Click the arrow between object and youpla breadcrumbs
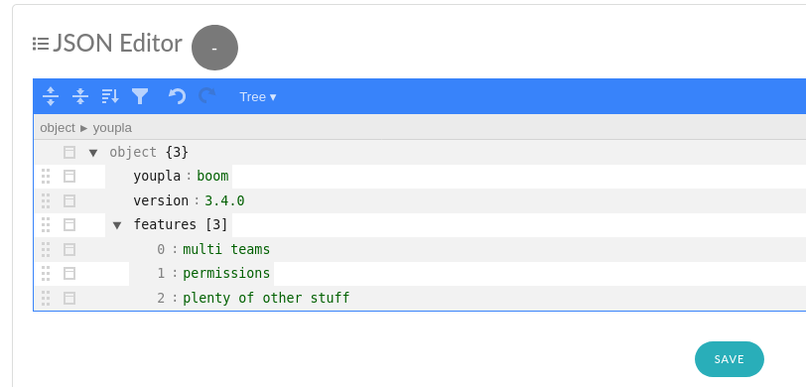Viewport: 806px width, 387px height. point(84,128)
